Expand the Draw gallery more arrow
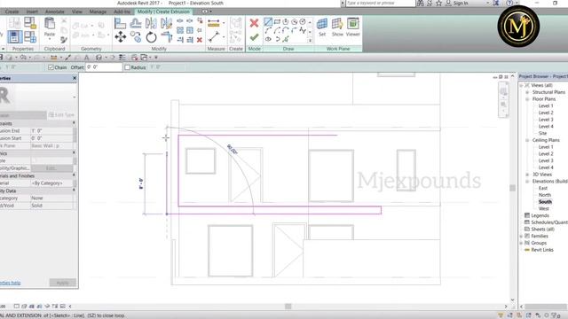Screen dimensions: 568x319 (x=310, y=41)
